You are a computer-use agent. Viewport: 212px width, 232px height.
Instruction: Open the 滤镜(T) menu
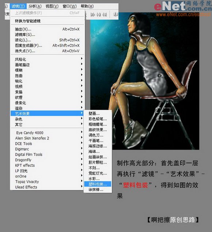pyautogui.click(x=18, y=6)
